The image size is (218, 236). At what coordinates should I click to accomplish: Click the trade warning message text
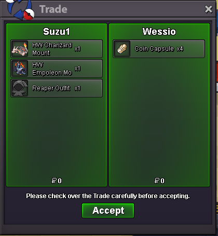pos(108,196)
